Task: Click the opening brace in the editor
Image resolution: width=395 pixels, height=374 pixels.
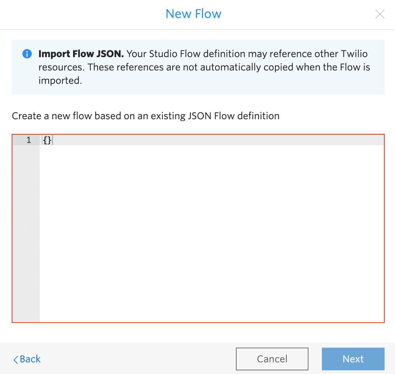Action: click(x=44, y=140)
